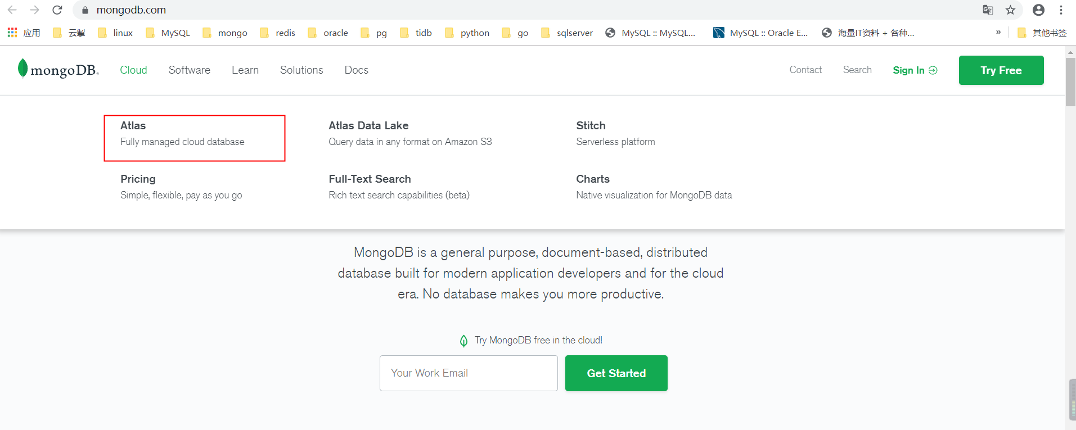Screen dimensions: 1076x430
Task: Open the Solutions menu
Action: (301, 70)
